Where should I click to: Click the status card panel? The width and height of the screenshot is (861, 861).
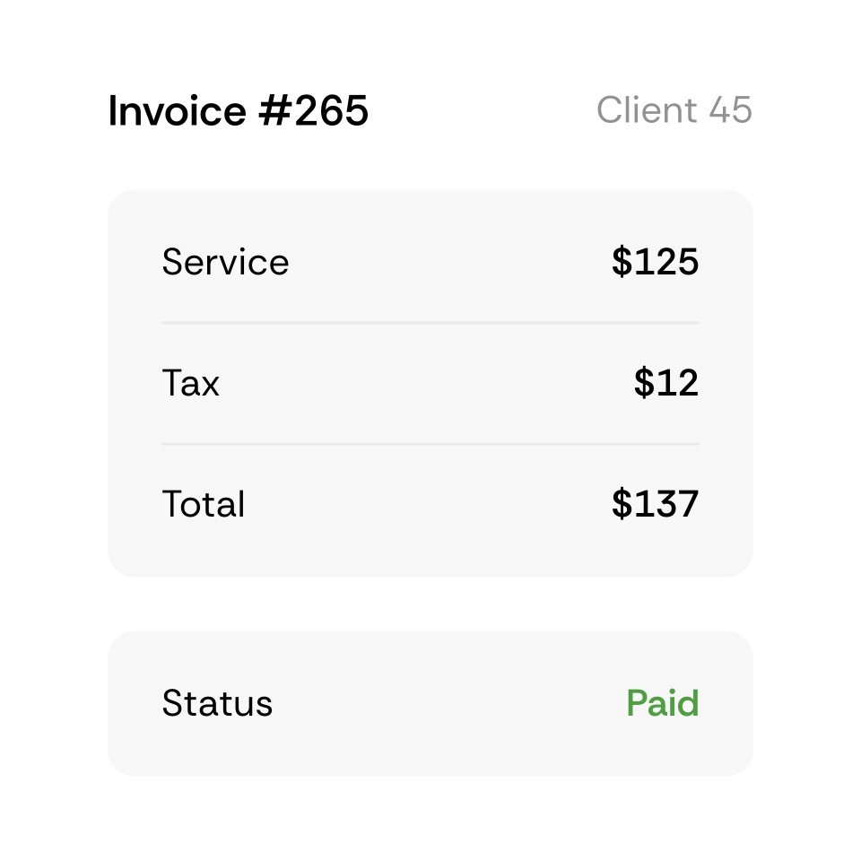coord(430,703)
